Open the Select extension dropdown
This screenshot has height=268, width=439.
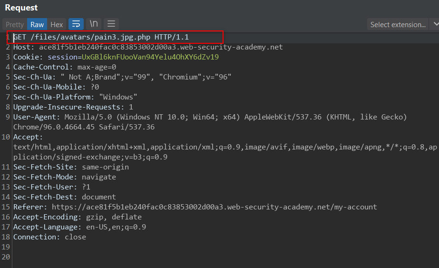(x=398, y=25)
